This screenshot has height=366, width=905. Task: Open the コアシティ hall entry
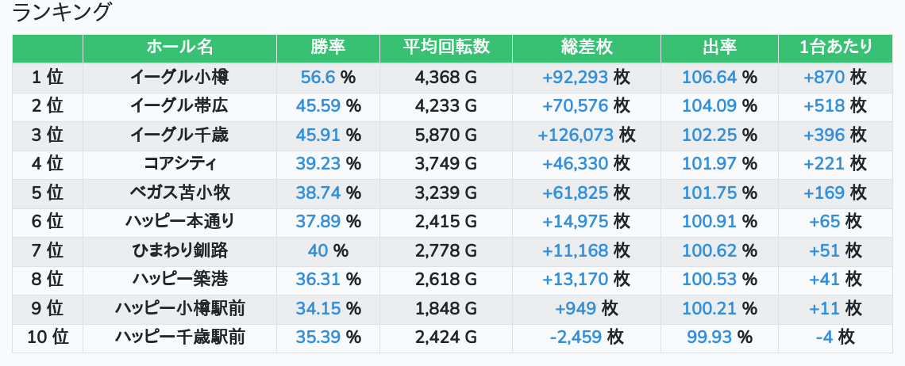click(x=179, y=164)
